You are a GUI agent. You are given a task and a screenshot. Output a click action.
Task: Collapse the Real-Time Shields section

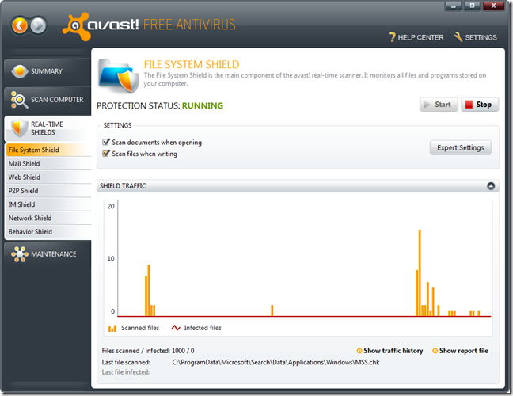coord(47,128)
